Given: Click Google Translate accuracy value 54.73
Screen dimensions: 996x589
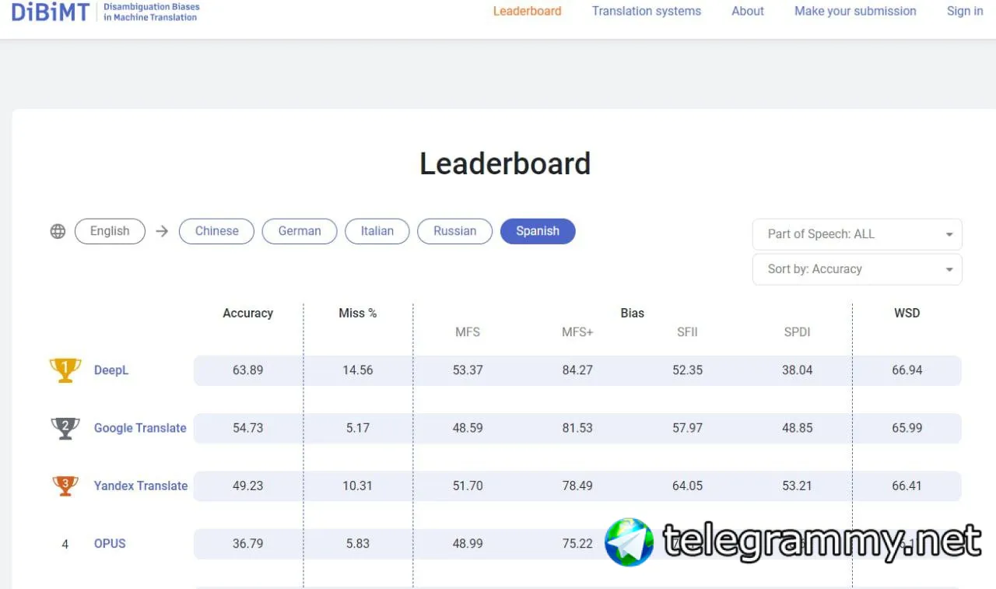Looking at the screenshot, I should point(248,428).
